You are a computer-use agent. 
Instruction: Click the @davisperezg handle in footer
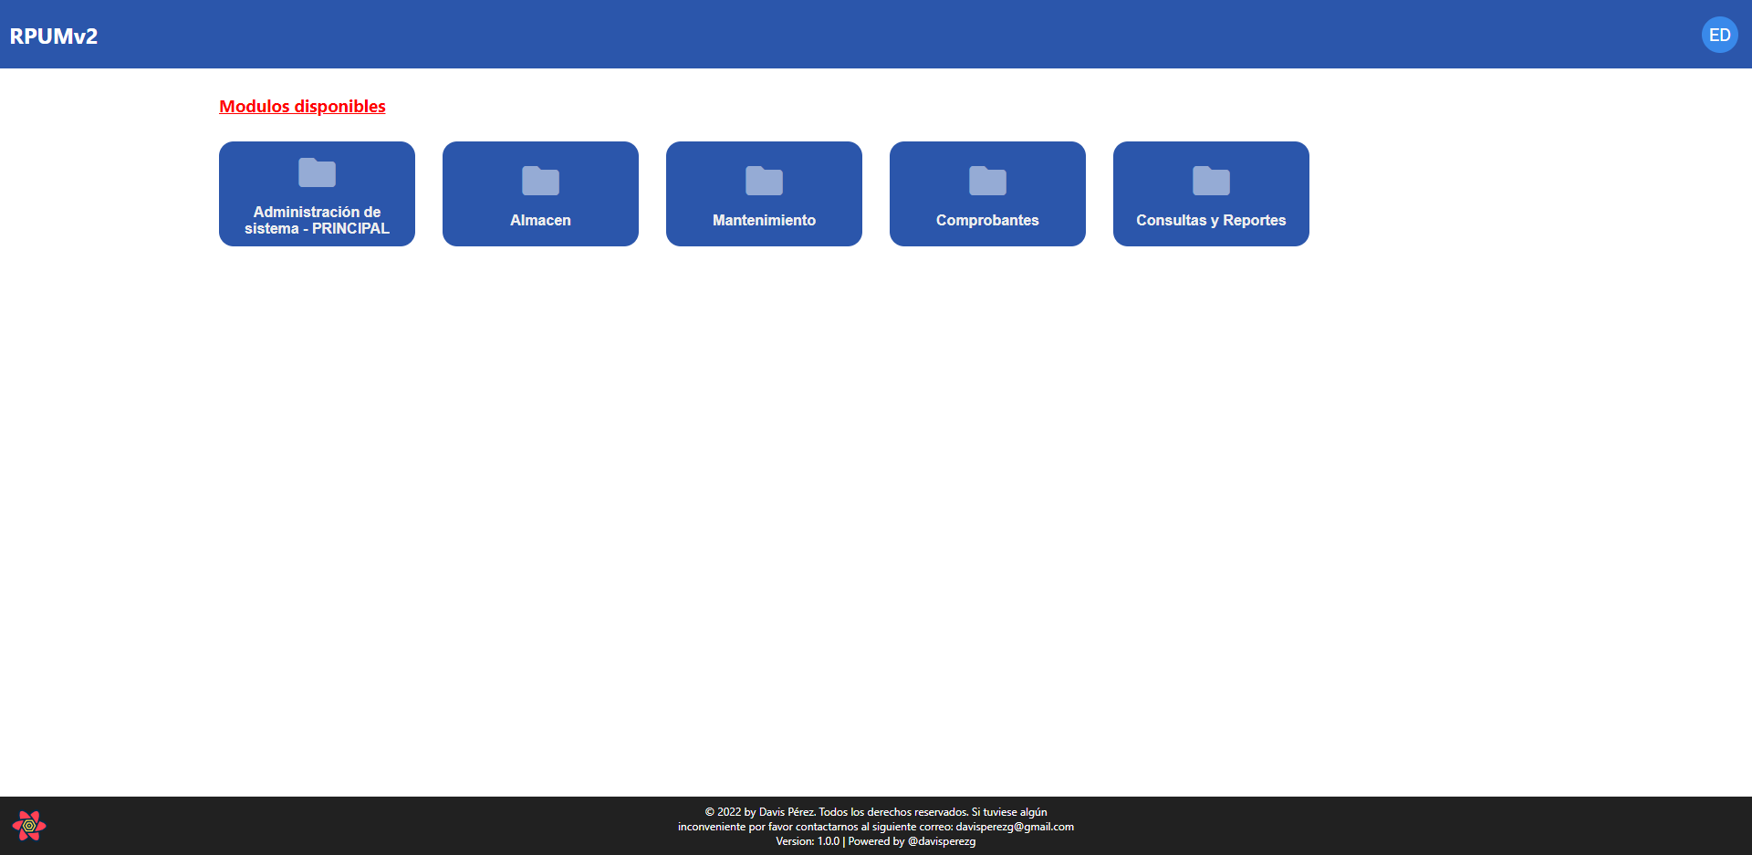[941, 841]
